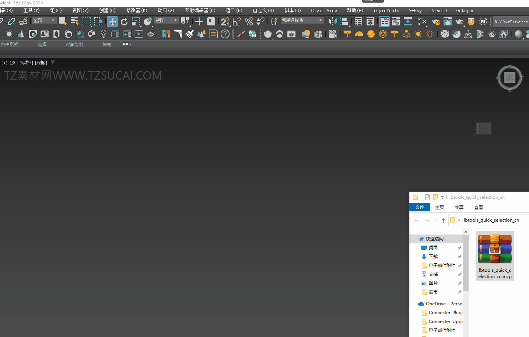The height and width of the screenshot is (337, 529).
Task: Click the Schematic View icon
Action: click(x=422, y=22)
